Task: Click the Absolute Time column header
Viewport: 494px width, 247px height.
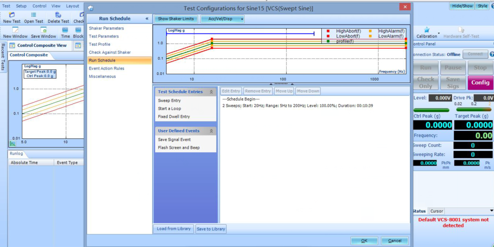Action: (x=31, y=163)
